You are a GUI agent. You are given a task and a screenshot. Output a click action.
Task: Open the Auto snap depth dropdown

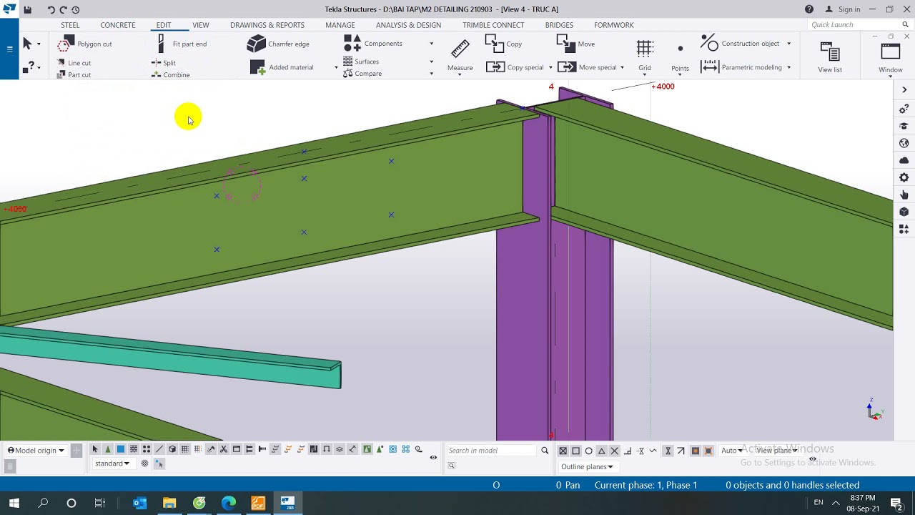coord(732,451)
